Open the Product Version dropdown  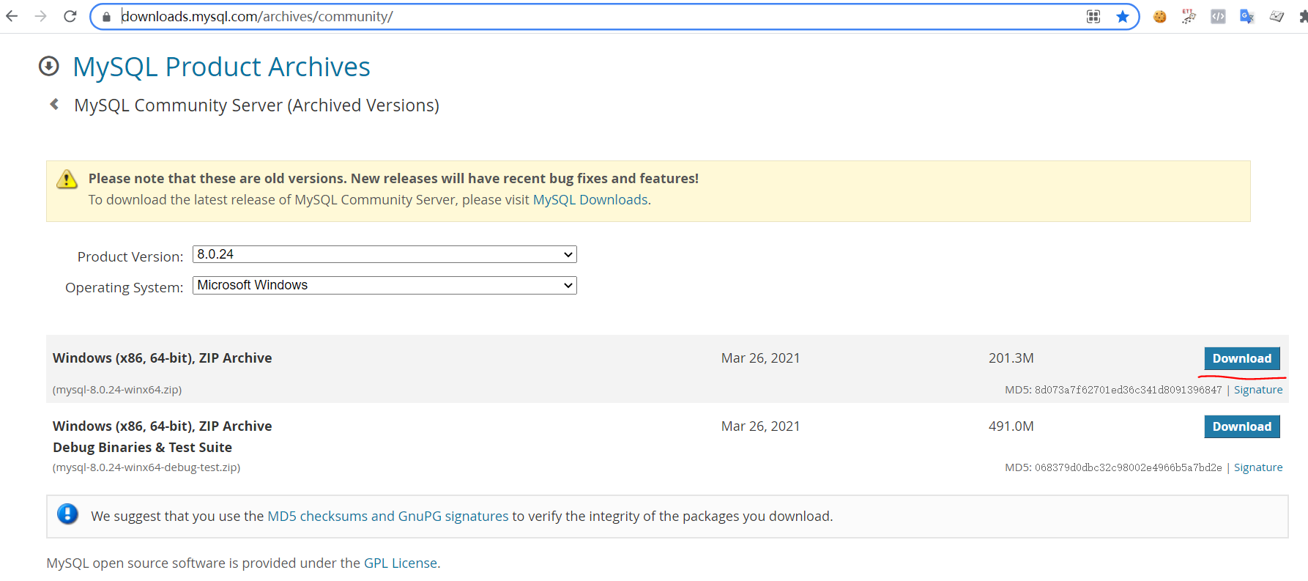tap(384, 254)
